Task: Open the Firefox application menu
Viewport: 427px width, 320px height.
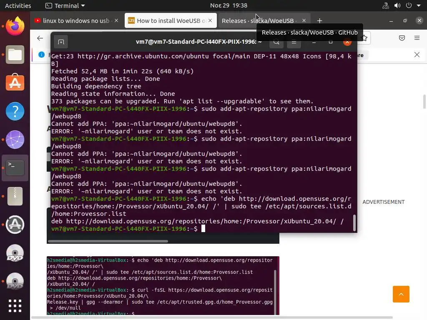Action: pos(417,38)
